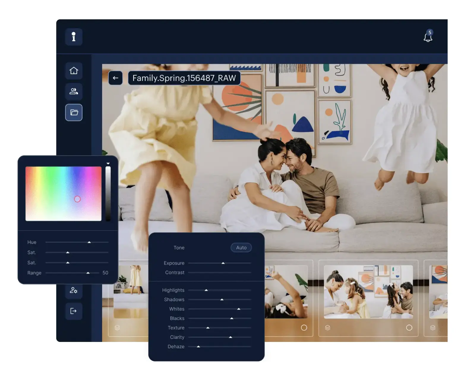This screenshot has height=369, width=461.
Task: Tick the selection circle on the family group thumbnail
Action: pos(409,328)
